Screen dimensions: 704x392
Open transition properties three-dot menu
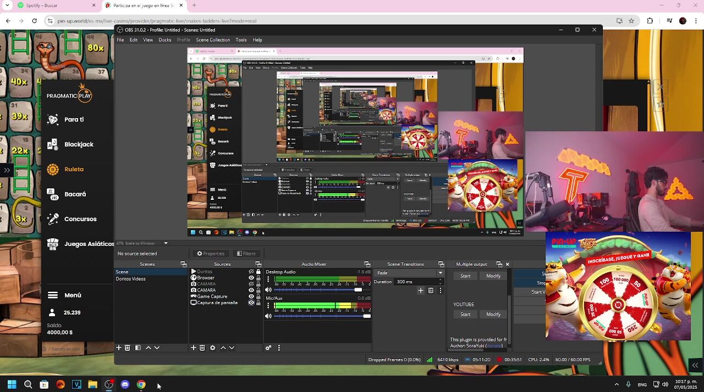pos(440,290)
